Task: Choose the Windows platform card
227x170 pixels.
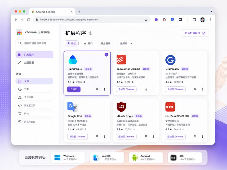Action: pos(68,158)
